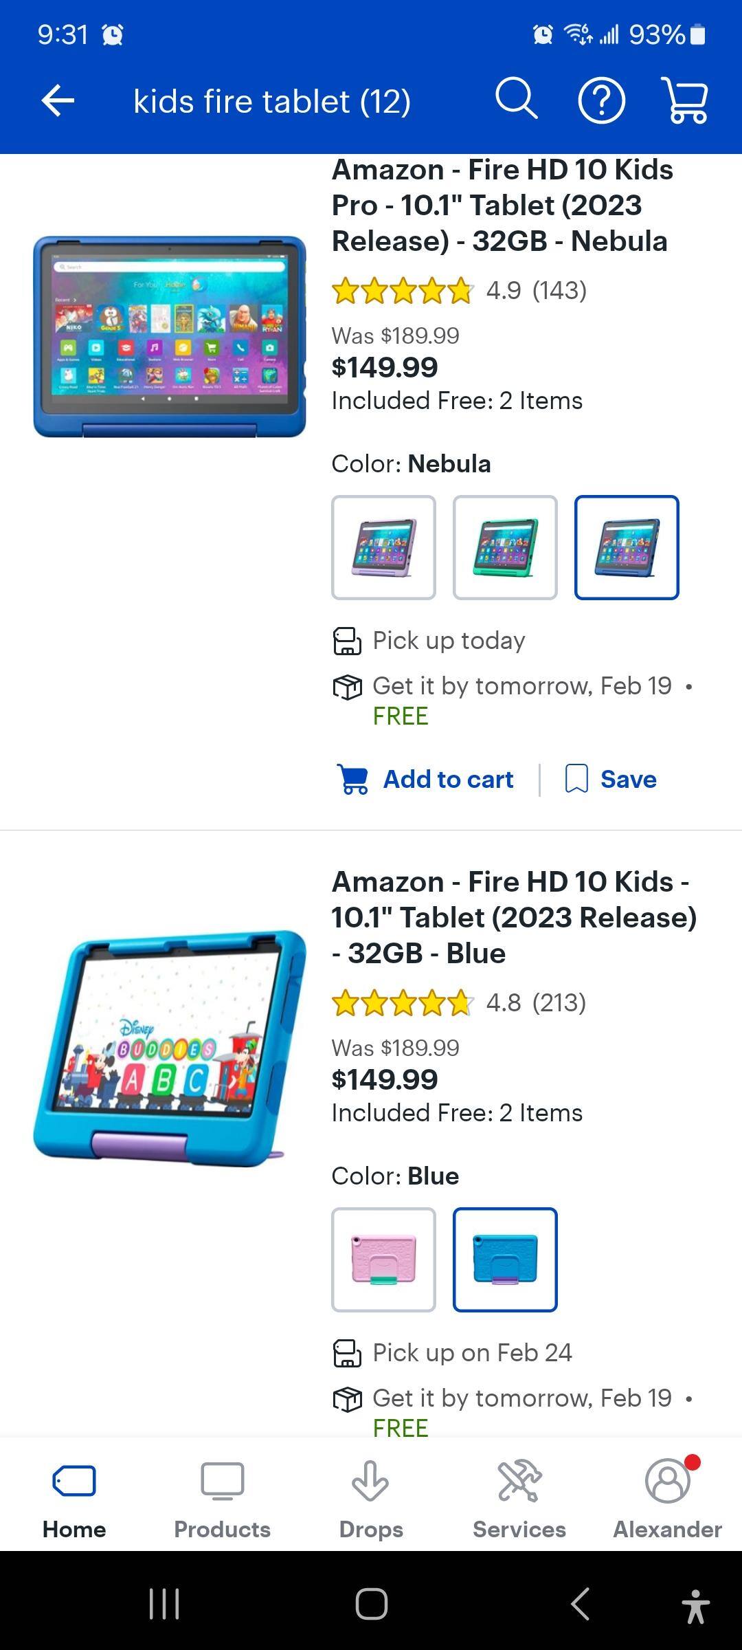742x1650 pixels.
Task: View the blue Disney tablet product image
Action: coord(170,1048)
